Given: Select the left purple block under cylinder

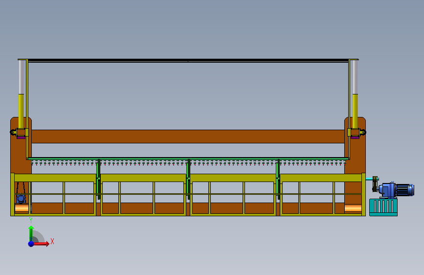Looking at the screenshot, I should [x=21, y=137].
